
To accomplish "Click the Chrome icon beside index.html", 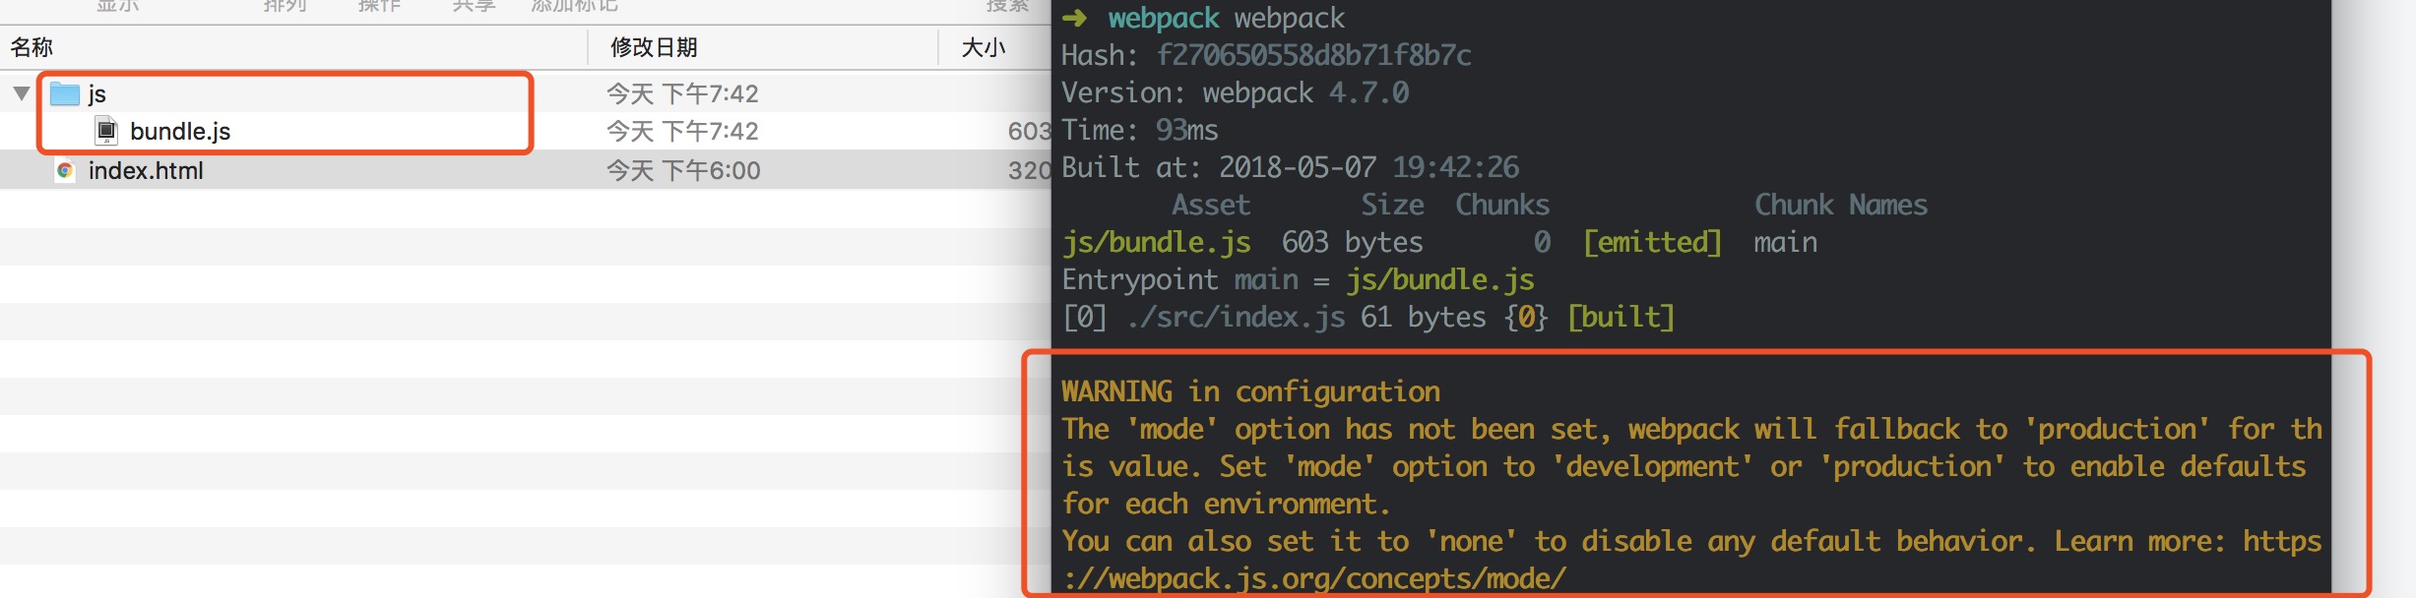I will coord(65,170).
